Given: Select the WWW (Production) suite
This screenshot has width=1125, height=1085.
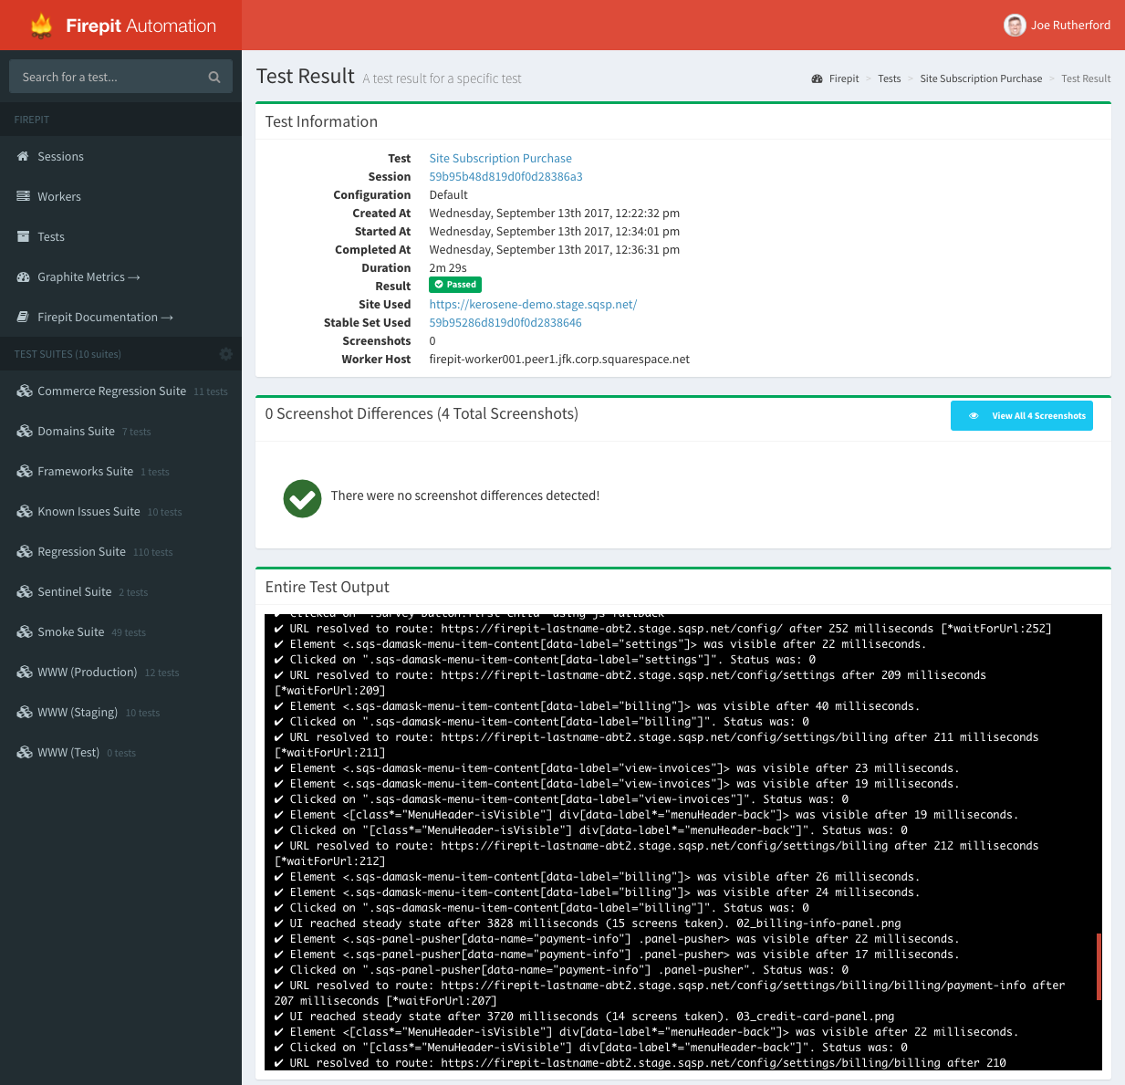Looking at the screenshot, I should (120, 673).
